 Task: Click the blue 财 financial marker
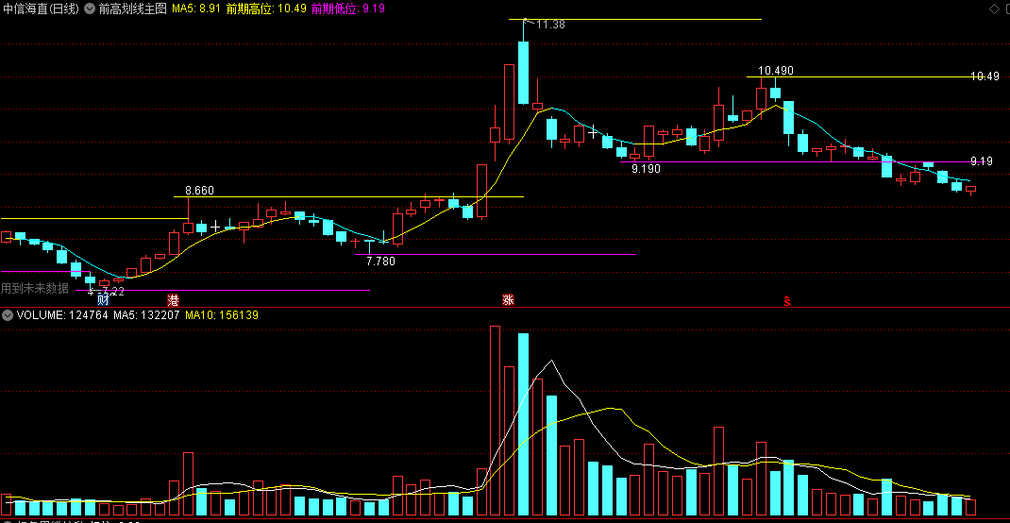click(x=103, y=300)
